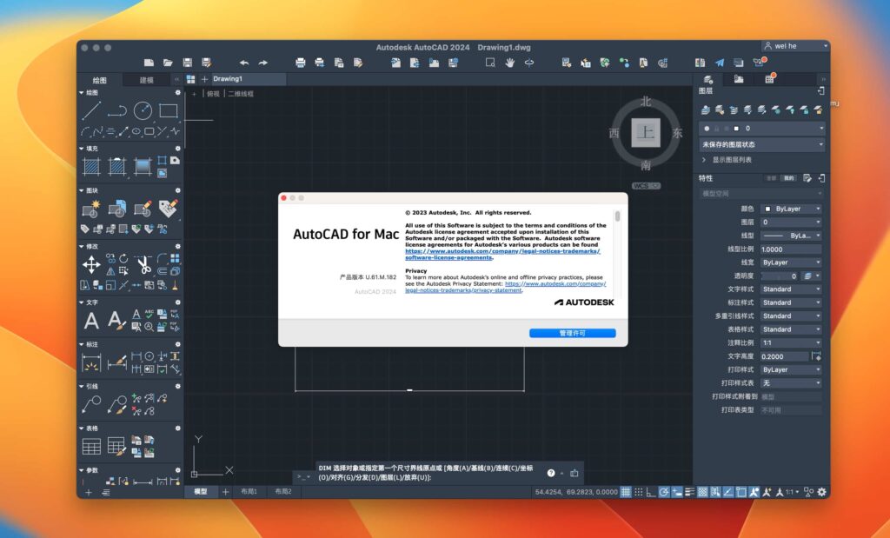The height and width of the screenshot is (538, 890).
Task: Click the 管理许可 button in the dialog
Action: pyautogui.click(x=573, y=333)
